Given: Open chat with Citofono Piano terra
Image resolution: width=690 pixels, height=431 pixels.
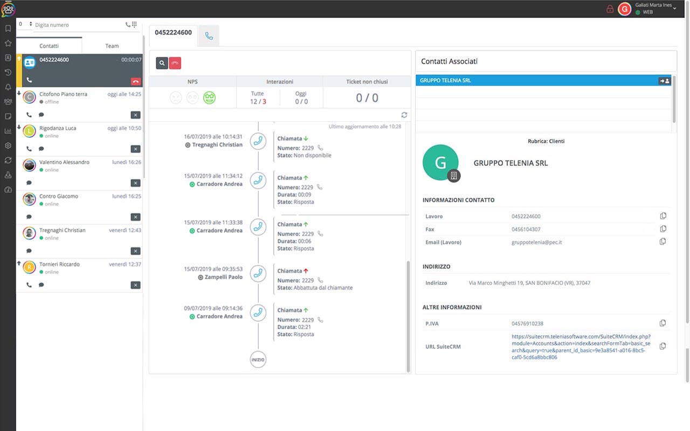Looking at the screenshot, I should pos(41,115).
